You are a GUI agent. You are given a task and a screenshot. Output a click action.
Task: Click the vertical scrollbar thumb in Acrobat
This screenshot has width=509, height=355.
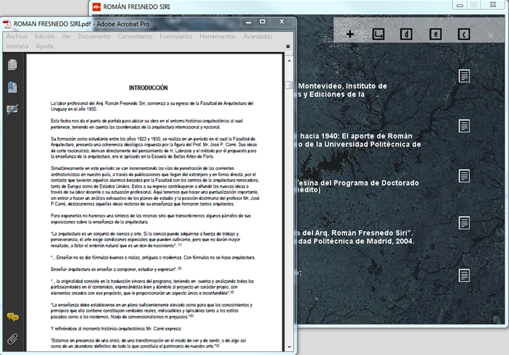pyautogui.click(x=289, y=85)
